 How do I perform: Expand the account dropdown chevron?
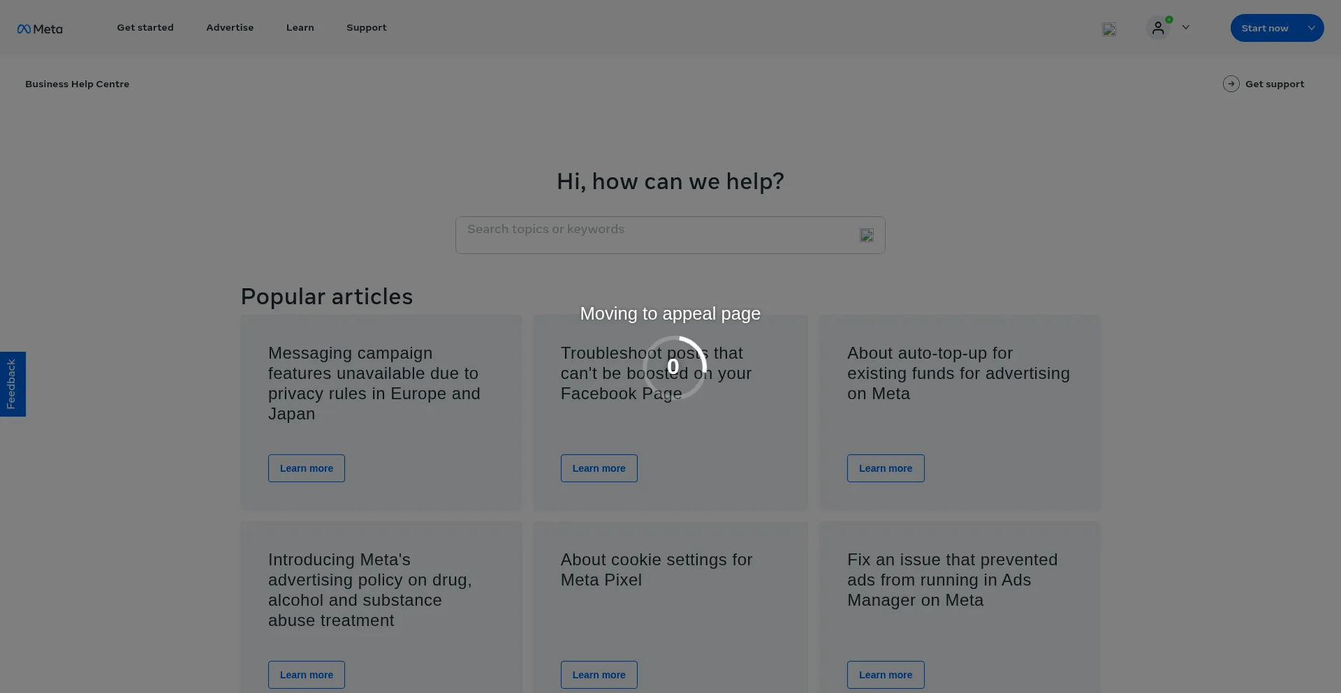click(1185, 28)
